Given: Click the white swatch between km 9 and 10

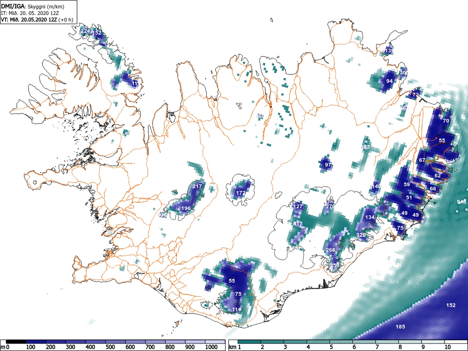Looking at the screenshot, I should (433, 342).
